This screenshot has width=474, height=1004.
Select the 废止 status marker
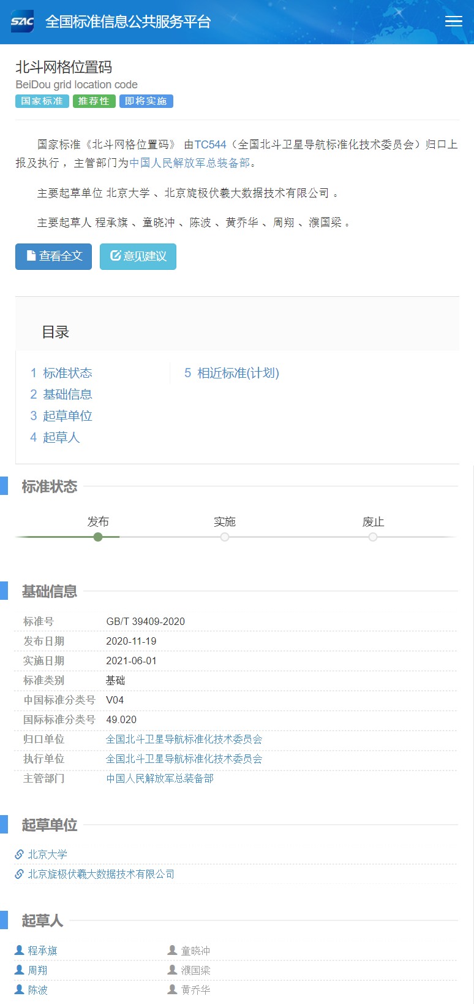tap(373, 537)
